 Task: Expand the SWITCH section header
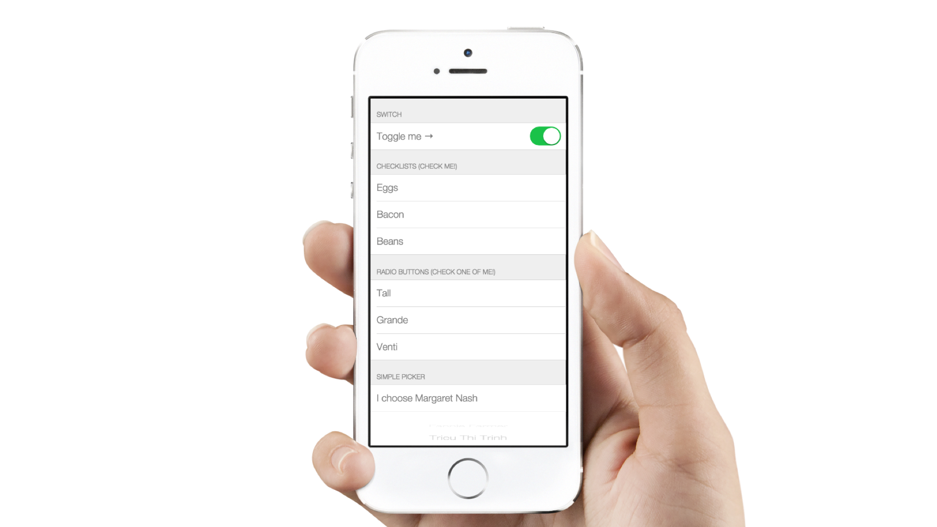click(388, 115)
